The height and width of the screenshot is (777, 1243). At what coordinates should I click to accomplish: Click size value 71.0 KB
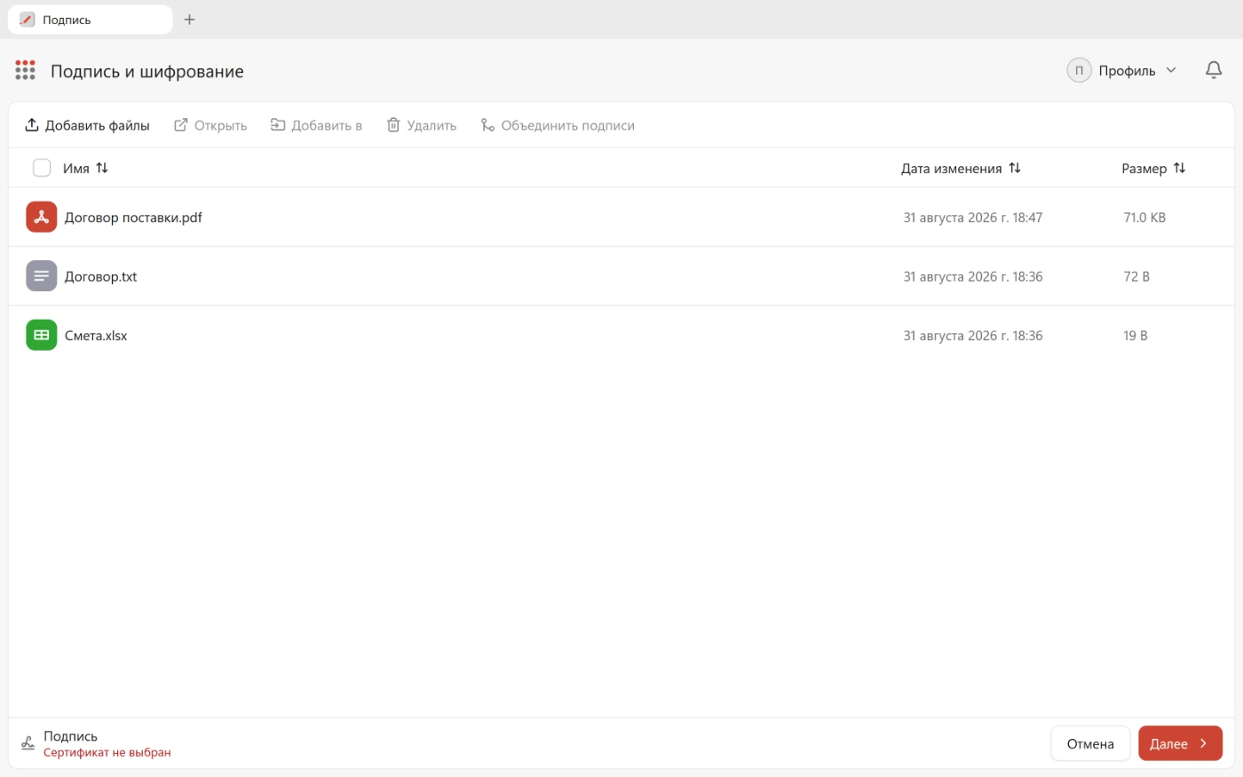[x=1144, y=218]
